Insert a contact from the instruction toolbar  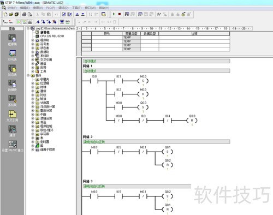pyautogui.click(x=103, y=22)
